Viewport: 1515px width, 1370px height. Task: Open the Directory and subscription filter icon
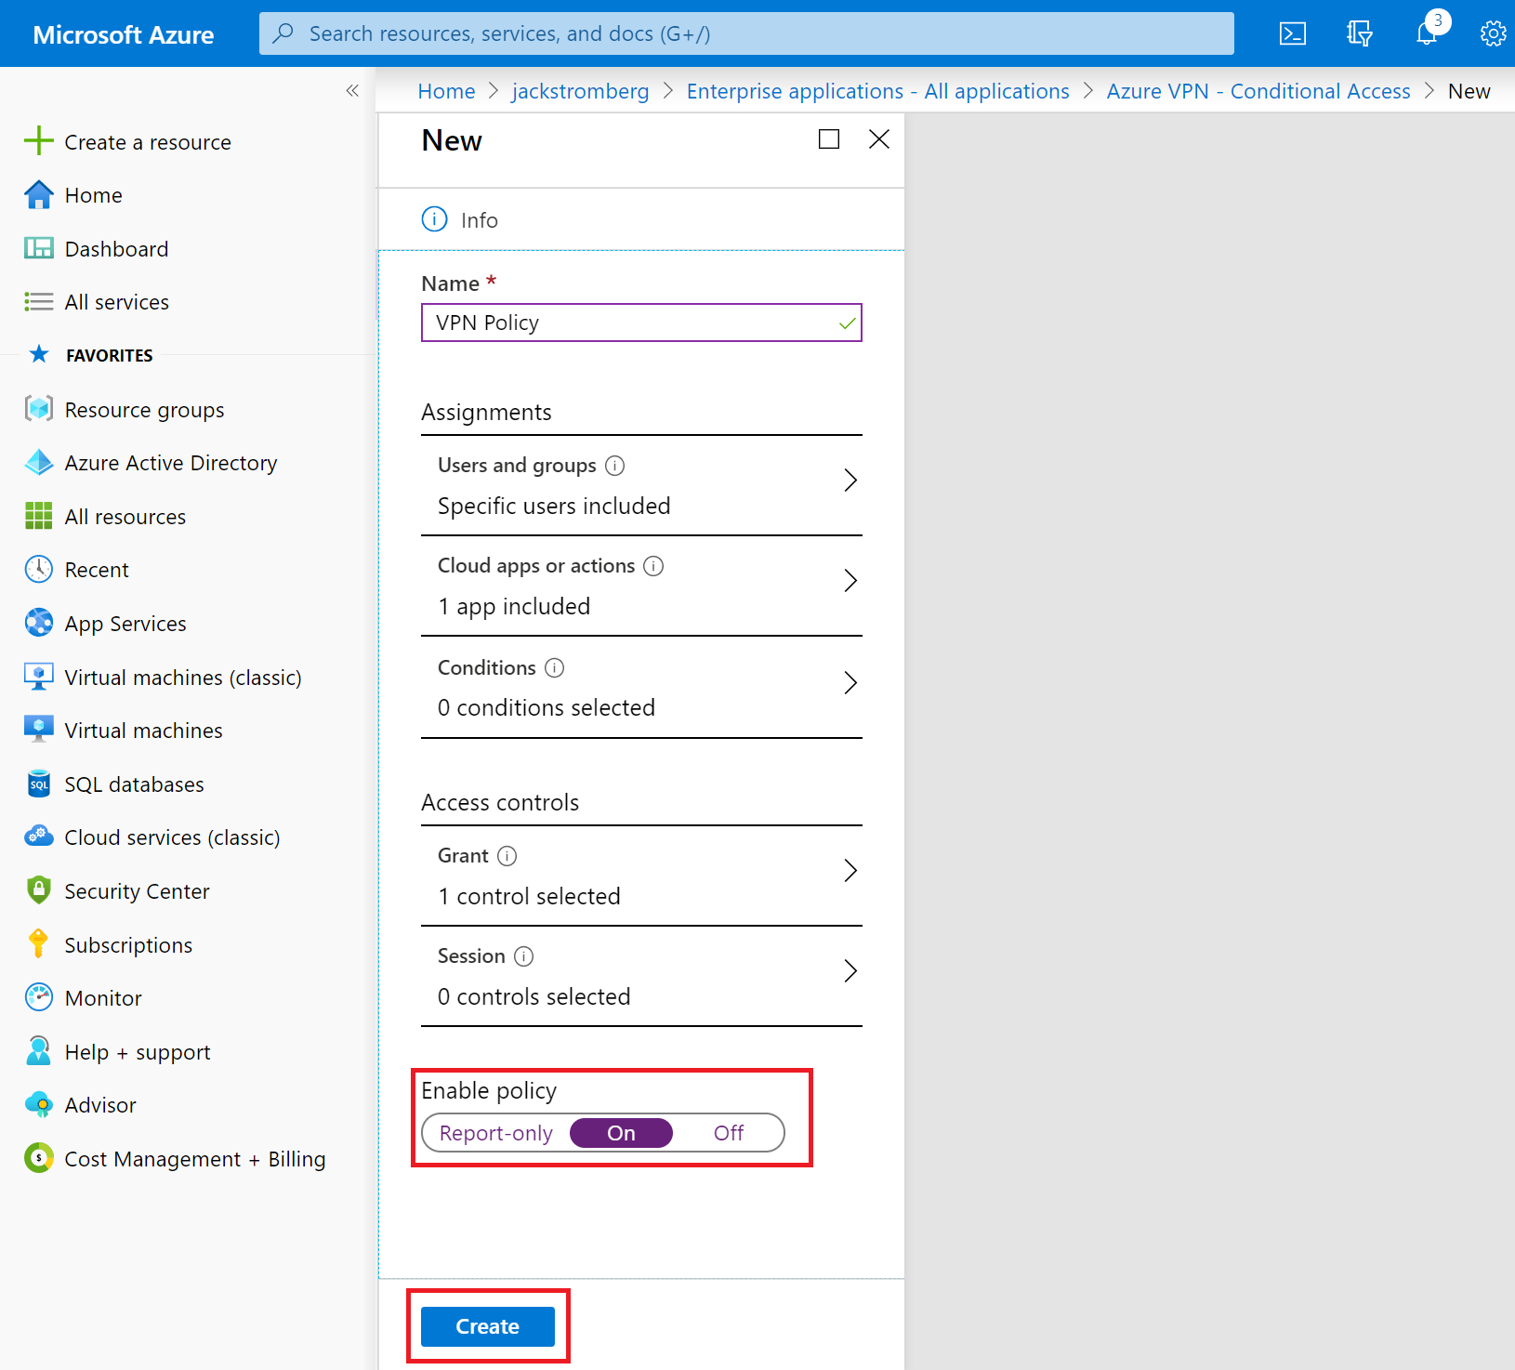pos(1359,34)
